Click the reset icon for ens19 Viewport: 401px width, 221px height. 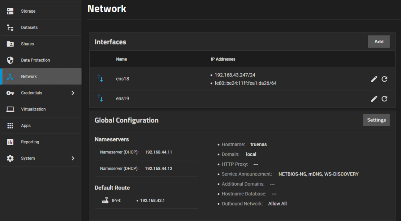coord(384,99)
